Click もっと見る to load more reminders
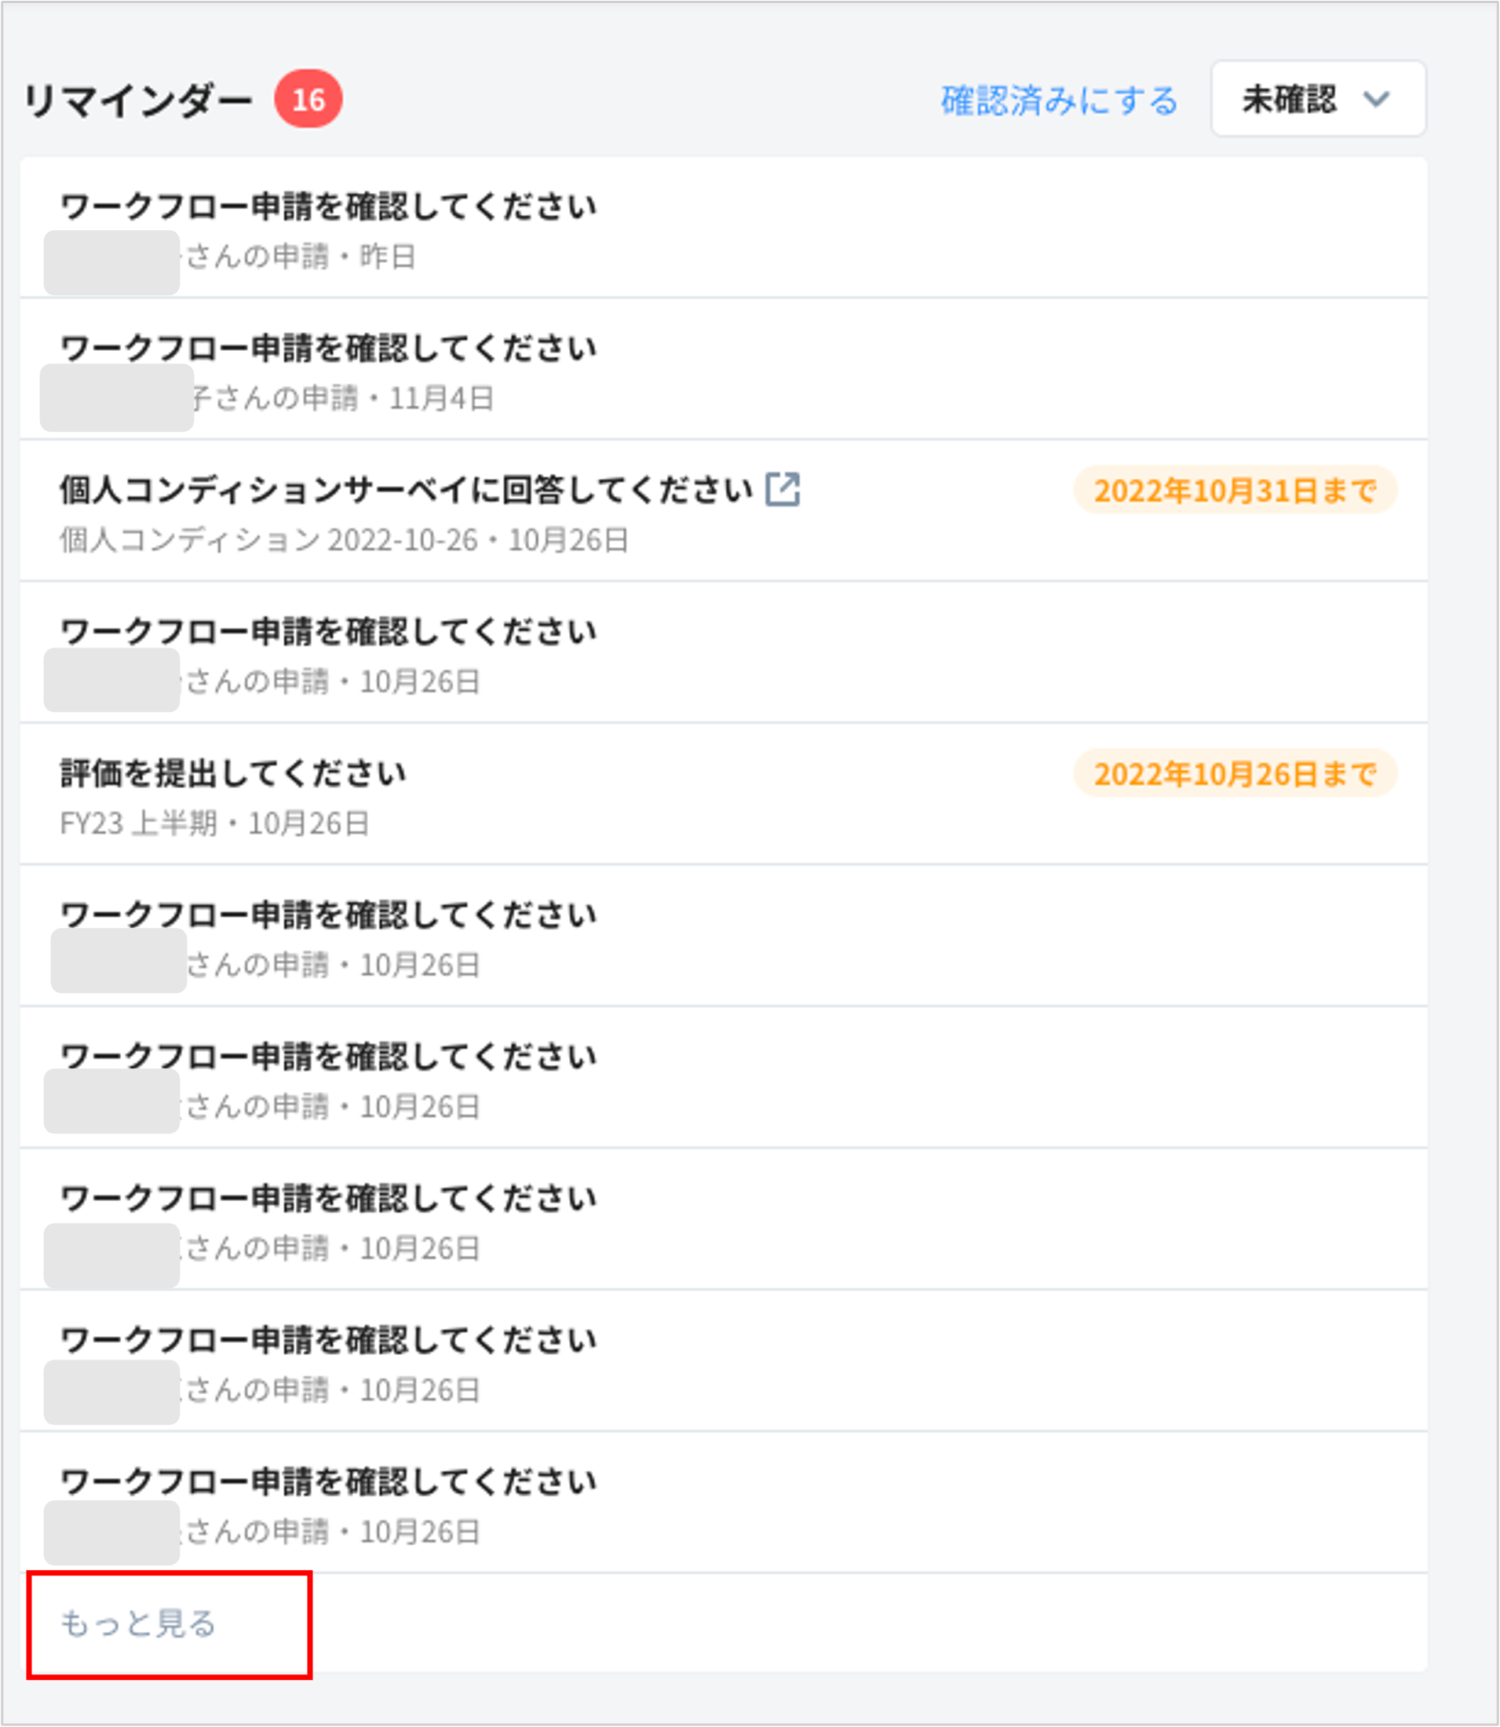 (138, 1623)
